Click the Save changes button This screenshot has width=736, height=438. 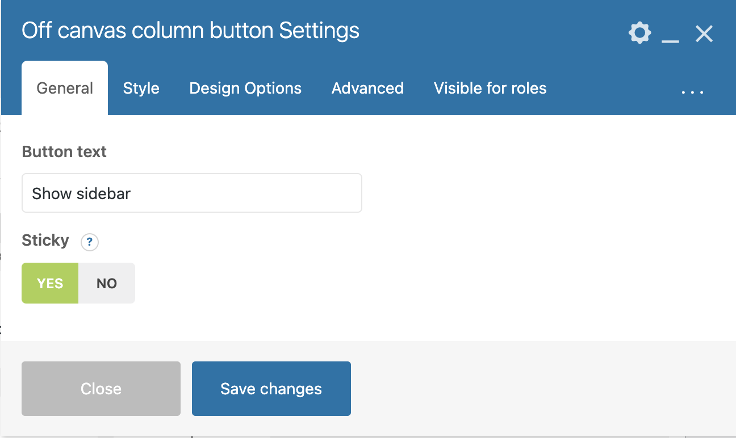(271, 389)
